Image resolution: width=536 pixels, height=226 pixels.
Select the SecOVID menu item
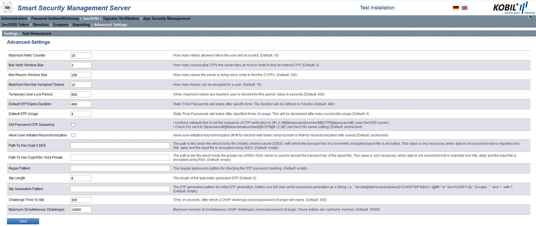[x=91, y=18]
